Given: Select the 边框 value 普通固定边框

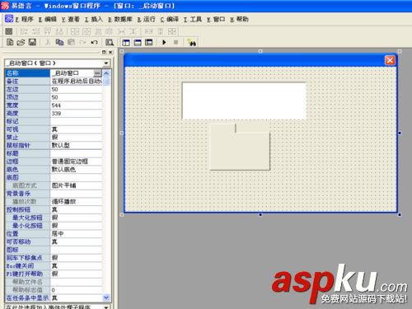Looking at the screenshot, I should (76, 162).
